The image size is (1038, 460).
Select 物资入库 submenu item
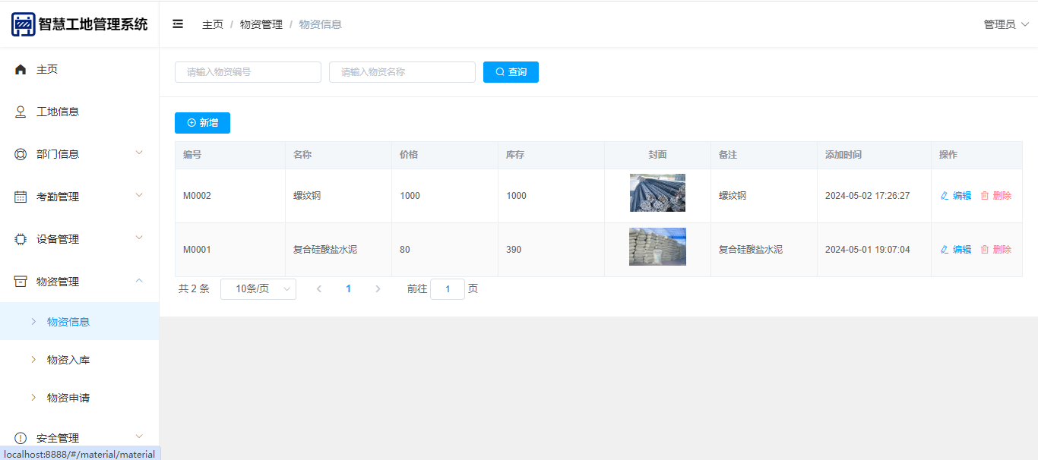68,360
